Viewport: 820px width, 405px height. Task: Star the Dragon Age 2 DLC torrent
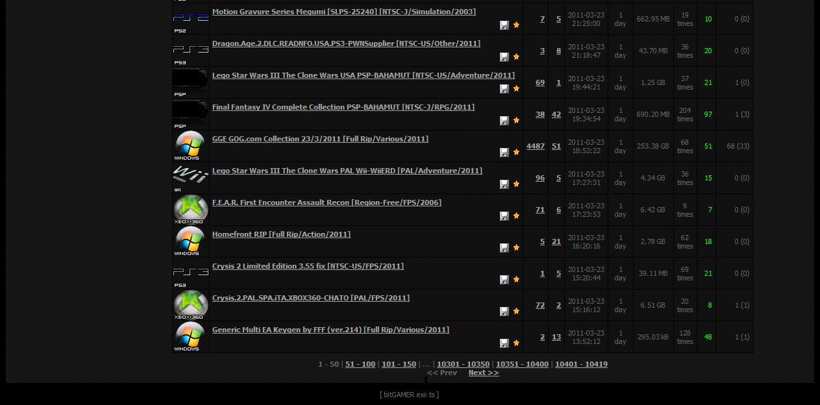coord(516,56)
